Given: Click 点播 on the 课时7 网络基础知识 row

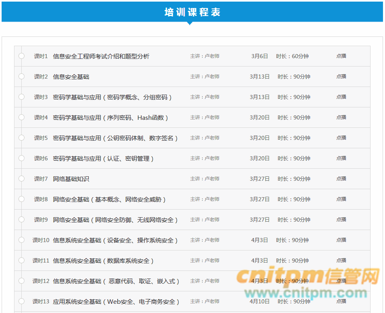Looking at the screenshot, I should 341,179.
